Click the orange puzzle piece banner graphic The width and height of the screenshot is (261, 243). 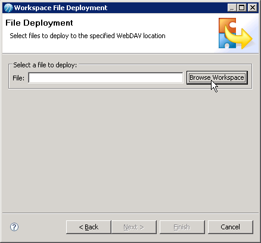[x=228, y=25]
